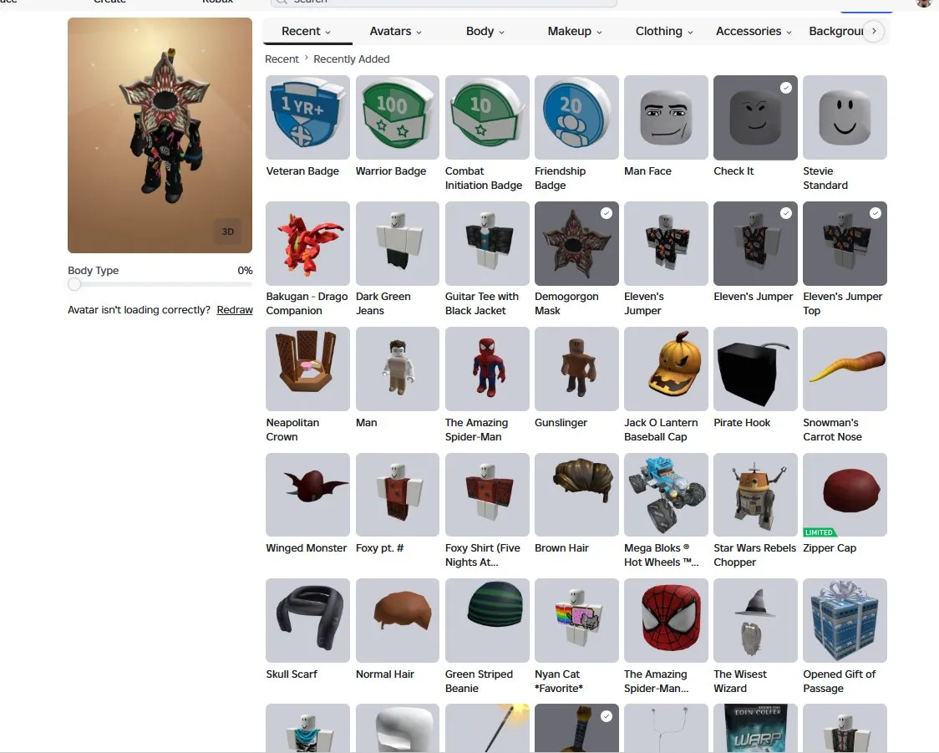Screen dimensions: 939x753
Task: Show more category tabs with arrow
Action: 874,31
